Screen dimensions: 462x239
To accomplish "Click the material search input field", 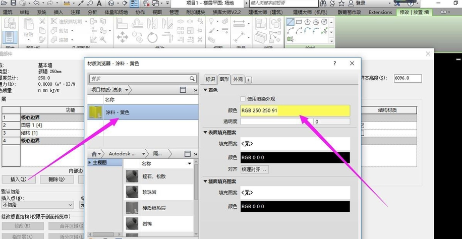I will [x=139, y=79].
